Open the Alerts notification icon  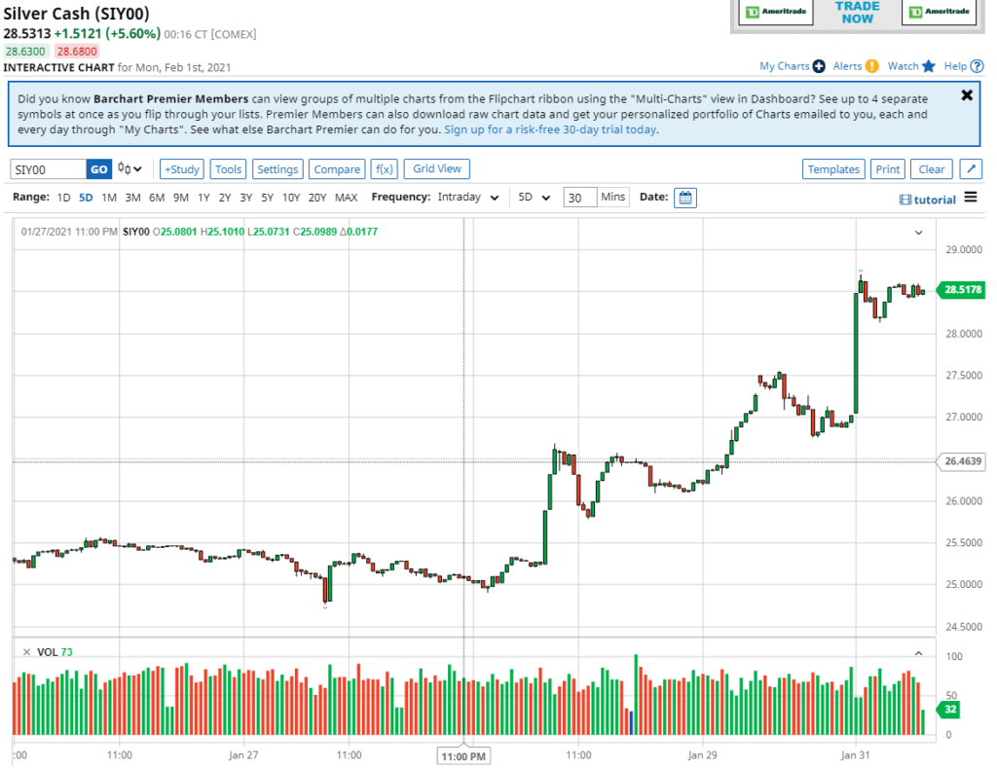tap(872, 66)
